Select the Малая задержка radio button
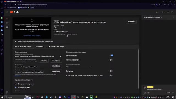The width and height of the screenshot is (176, 99). pos(16,87)
